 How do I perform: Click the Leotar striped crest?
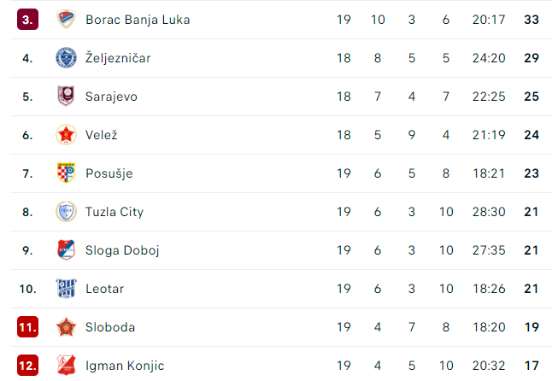[66, 289]
